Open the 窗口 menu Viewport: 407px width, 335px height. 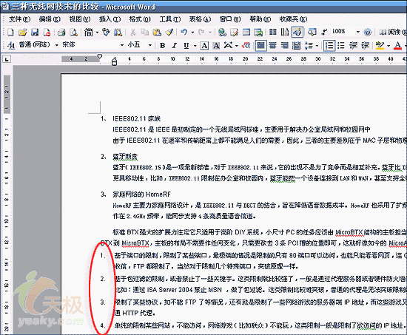coord(230,19)
